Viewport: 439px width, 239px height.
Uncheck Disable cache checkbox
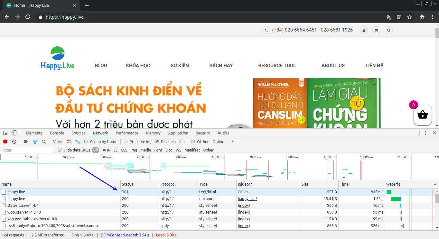[157, 142]
